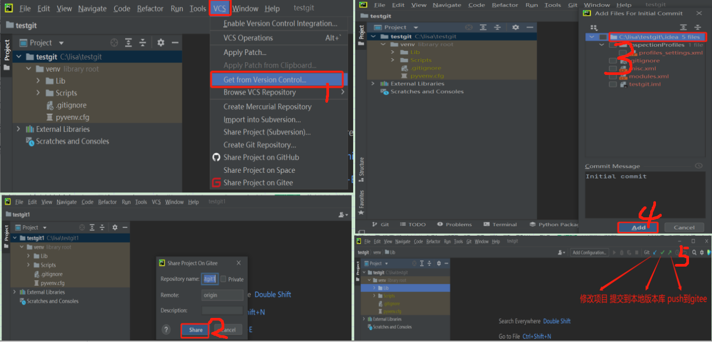Expand Lib folder beside open VCS menu
This screenshot has width=712, height=342.
point(38,81)
